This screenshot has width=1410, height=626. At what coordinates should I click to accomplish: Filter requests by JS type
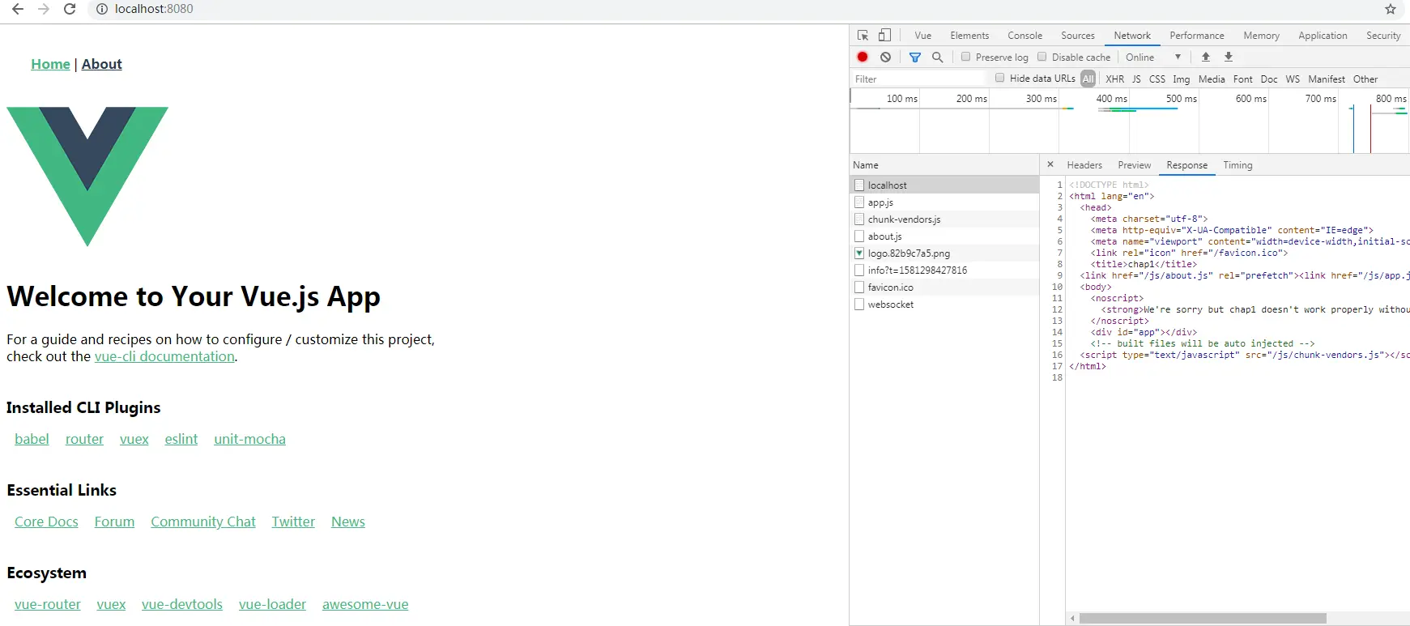click(x=1136, y=79)
